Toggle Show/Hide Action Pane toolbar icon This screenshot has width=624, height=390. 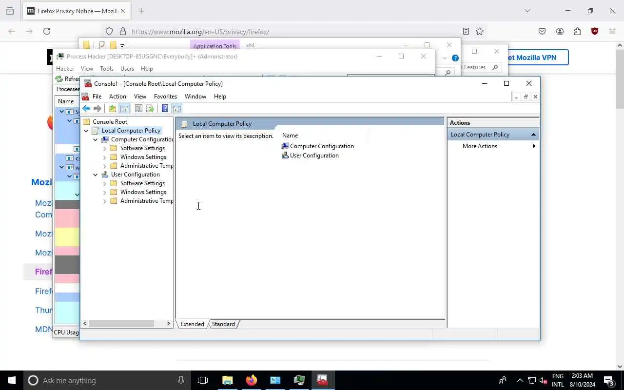click(x=177, y=109)
